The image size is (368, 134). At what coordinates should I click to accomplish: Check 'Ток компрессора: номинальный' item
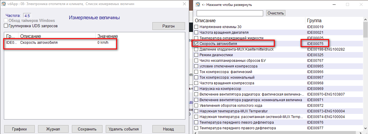click(196, 78)
